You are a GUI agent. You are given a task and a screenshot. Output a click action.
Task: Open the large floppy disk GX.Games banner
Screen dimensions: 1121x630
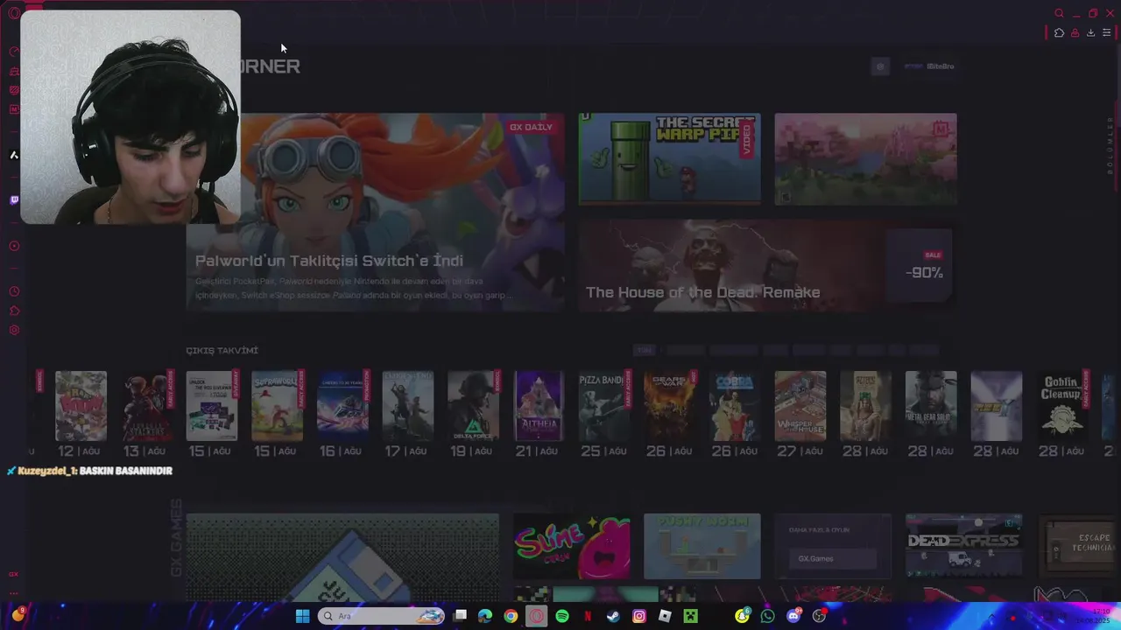pyautogui.click(x=342, y=558)
